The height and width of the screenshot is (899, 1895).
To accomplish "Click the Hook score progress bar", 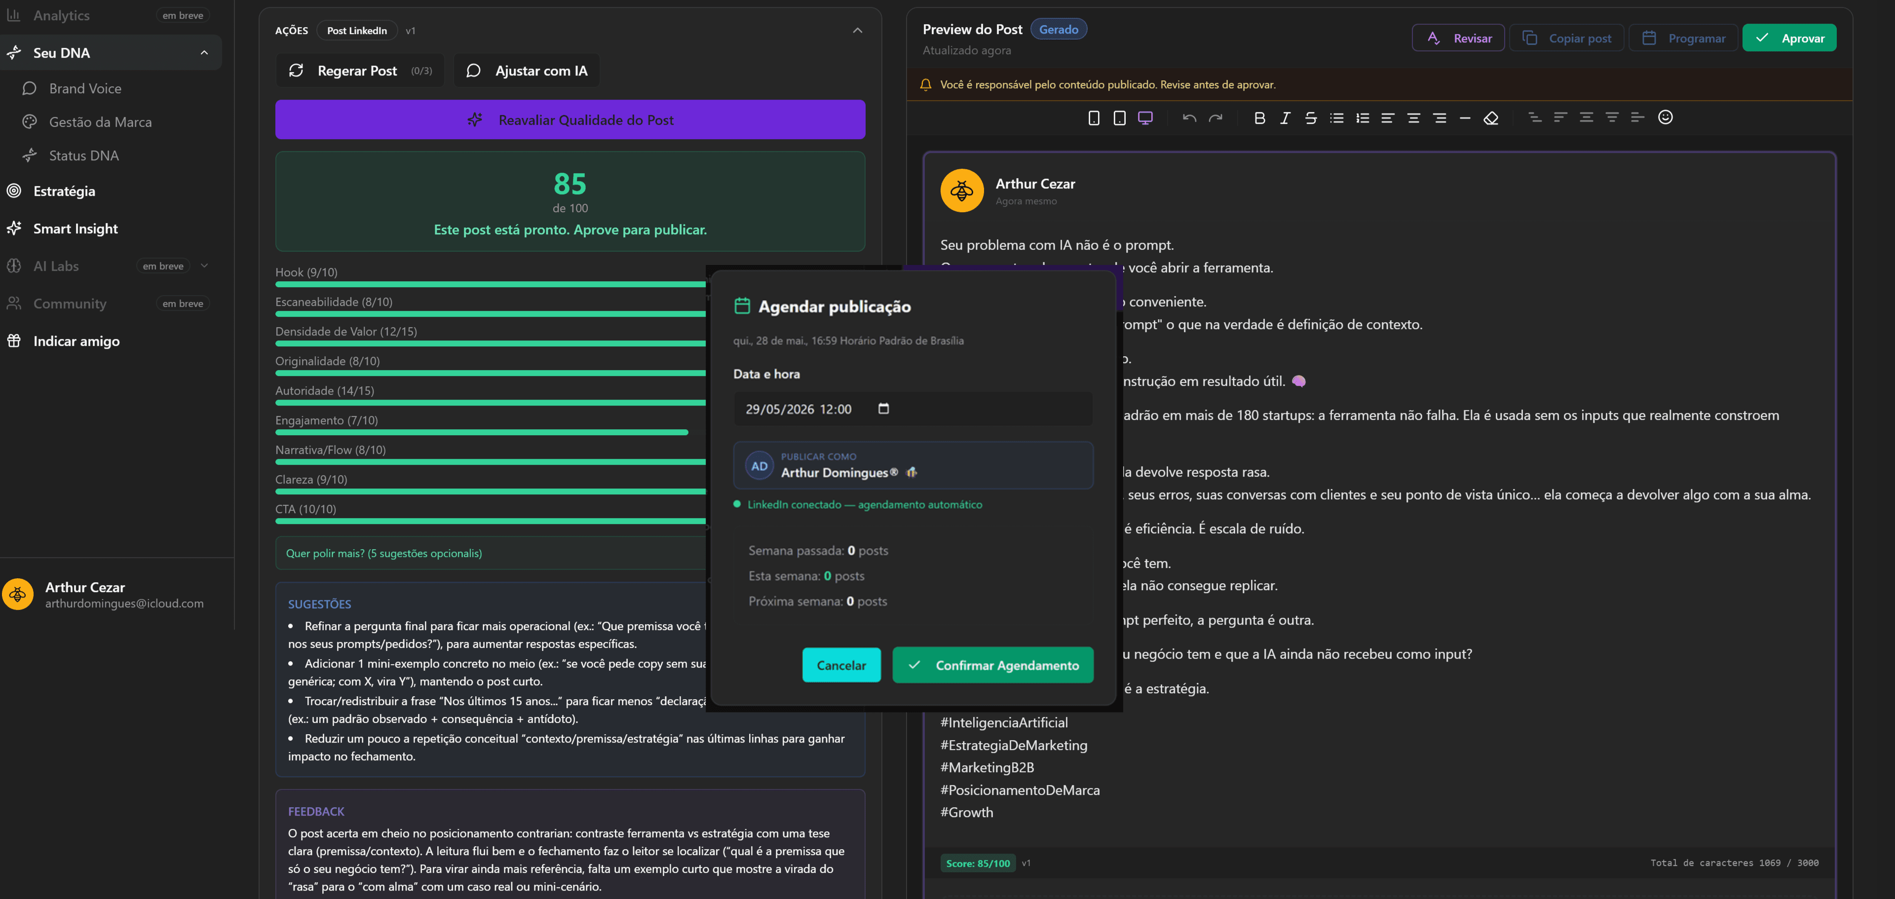I will (x=490, y=284).
